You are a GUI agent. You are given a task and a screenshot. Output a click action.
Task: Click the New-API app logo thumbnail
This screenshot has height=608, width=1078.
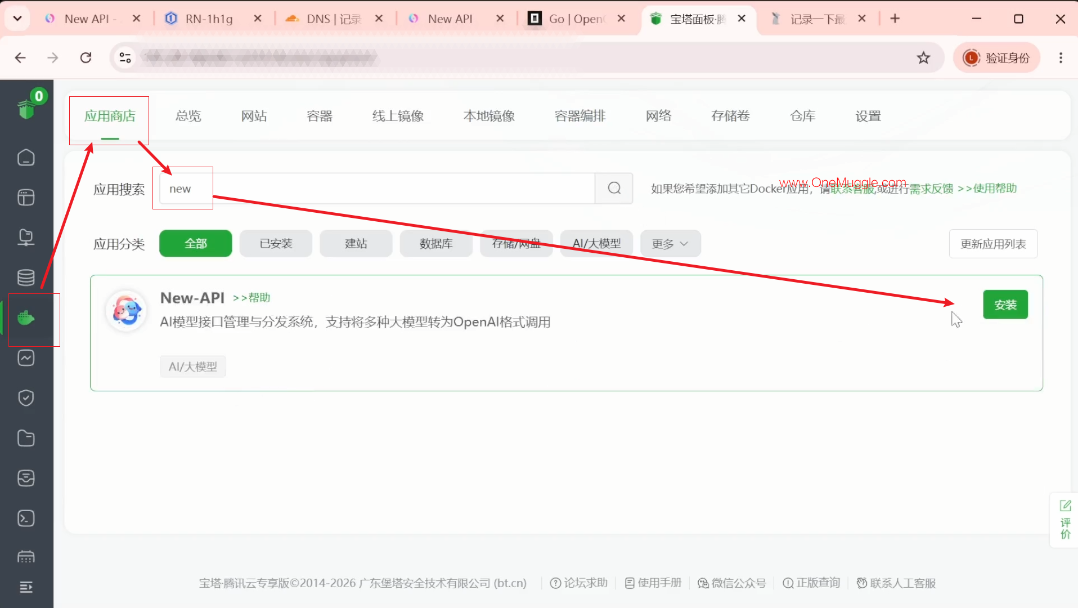pyautogui.click(x=127, y=311)
